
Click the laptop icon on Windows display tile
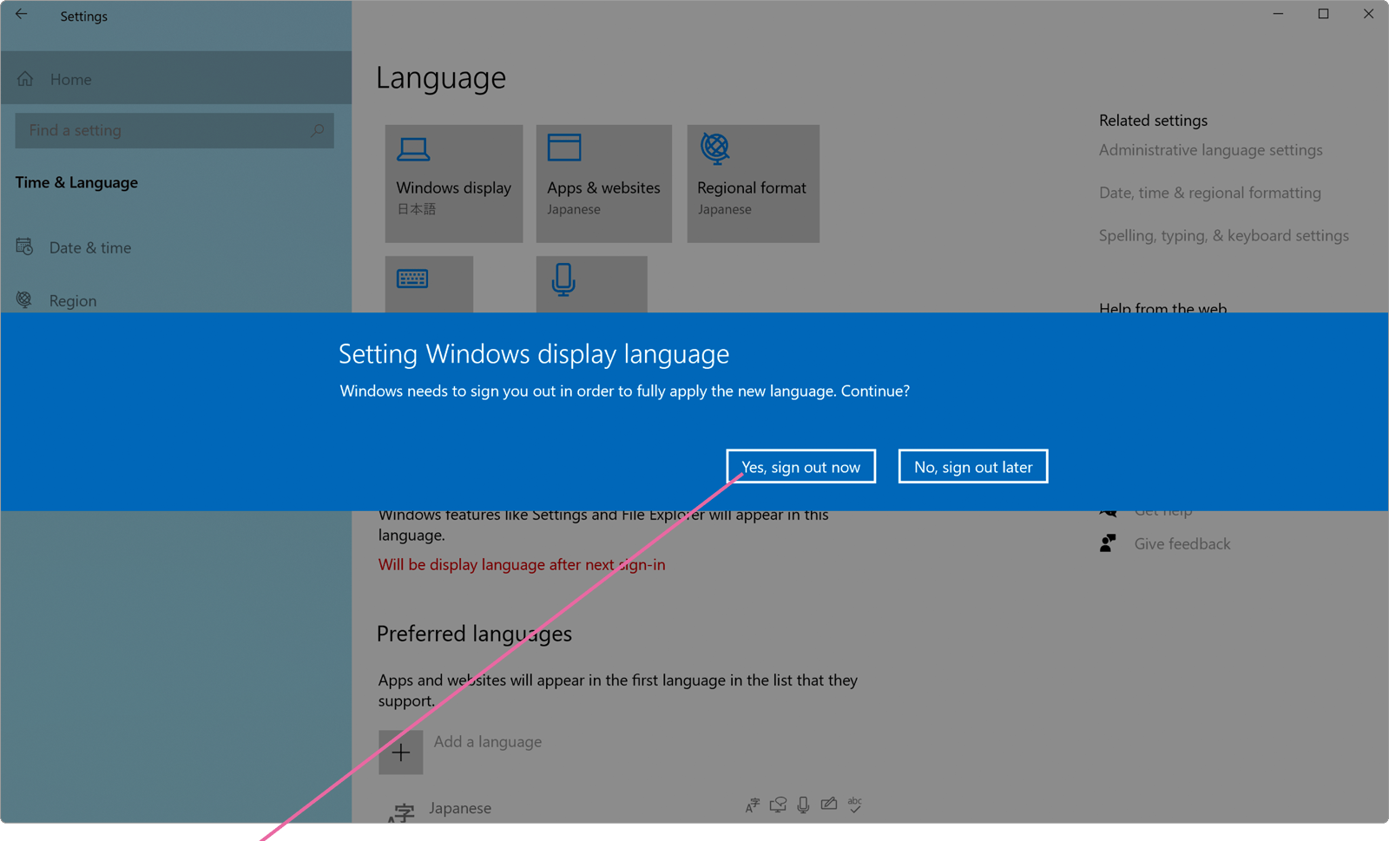413,149
